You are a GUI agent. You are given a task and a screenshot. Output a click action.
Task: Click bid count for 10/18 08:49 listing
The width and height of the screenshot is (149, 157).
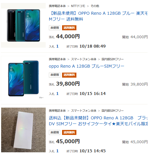(x=57, y=46)
